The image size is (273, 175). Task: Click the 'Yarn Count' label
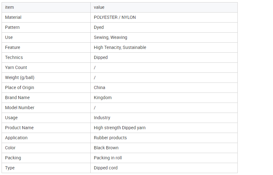16,67
